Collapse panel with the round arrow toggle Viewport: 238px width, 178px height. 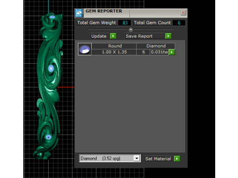tap(131, 30)
